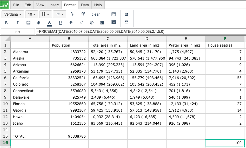
Task: Click the superscript x² icon
Action: [81, 22]
